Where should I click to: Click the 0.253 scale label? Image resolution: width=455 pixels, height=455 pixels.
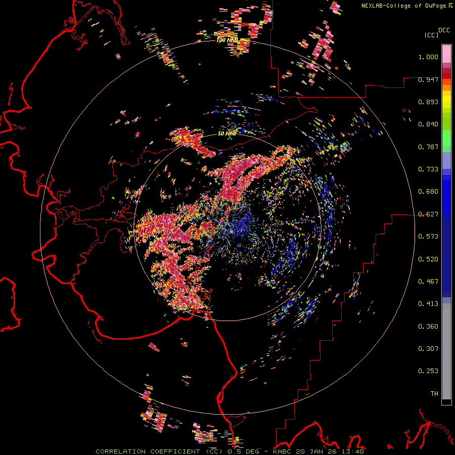pos(428,371)
